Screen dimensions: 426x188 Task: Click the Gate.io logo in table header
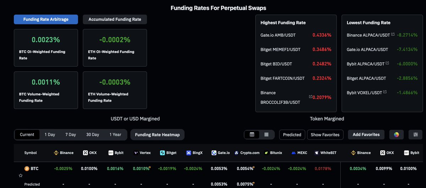click(x=214, y=153)
